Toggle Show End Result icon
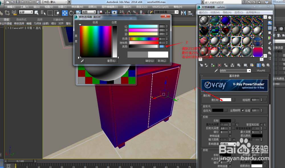The height and width of the screenshot is (168, 285). coord(258,65)
